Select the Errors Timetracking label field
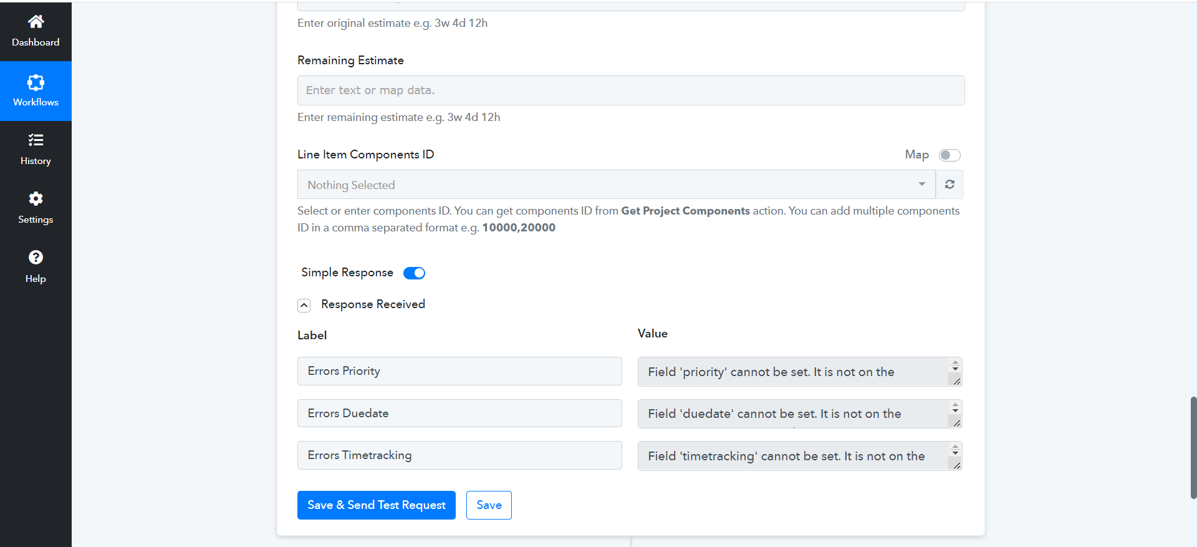This screenshot has height=547, width=1197. pyautogui.click(x=459, y=455)
